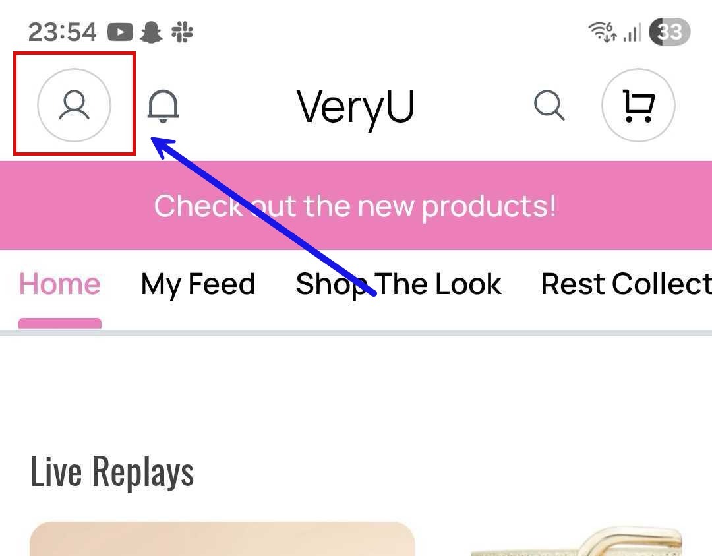Tap the cellular signal bars icon
Screen dimensions: 712x556
632,33
